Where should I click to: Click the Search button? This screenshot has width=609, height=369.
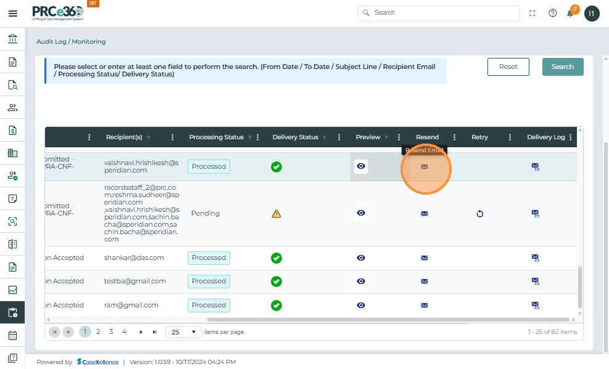[x=562, y=67]
